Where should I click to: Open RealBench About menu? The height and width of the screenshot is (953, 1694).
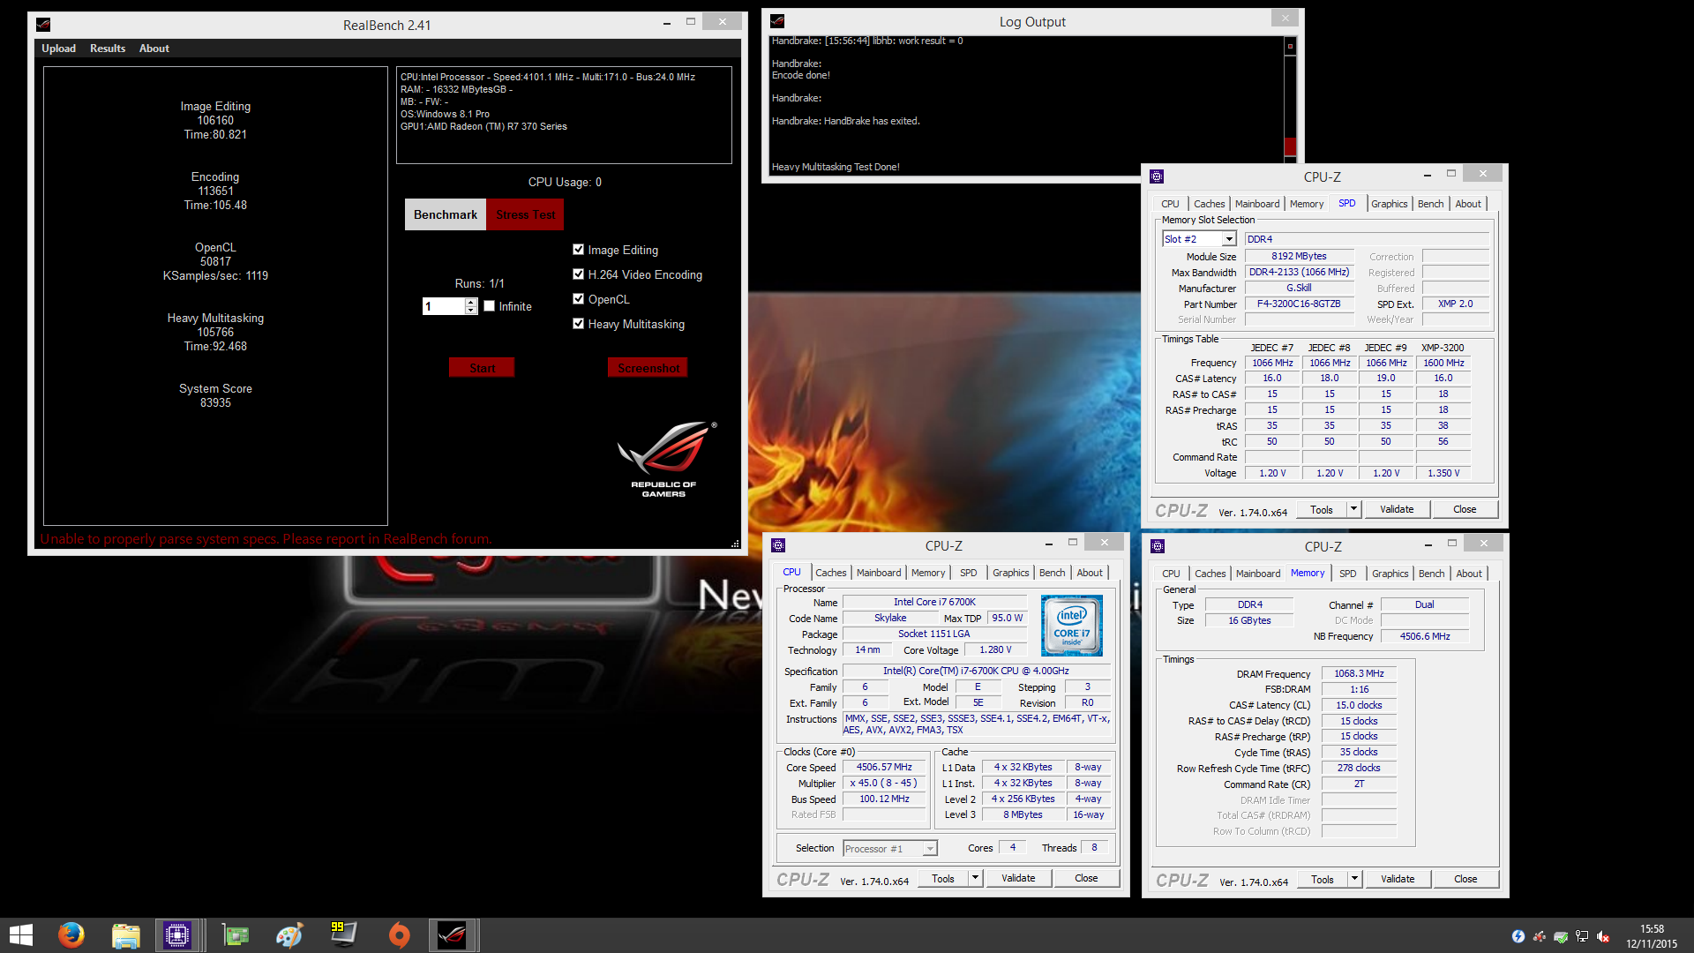(x=154, y=49)
